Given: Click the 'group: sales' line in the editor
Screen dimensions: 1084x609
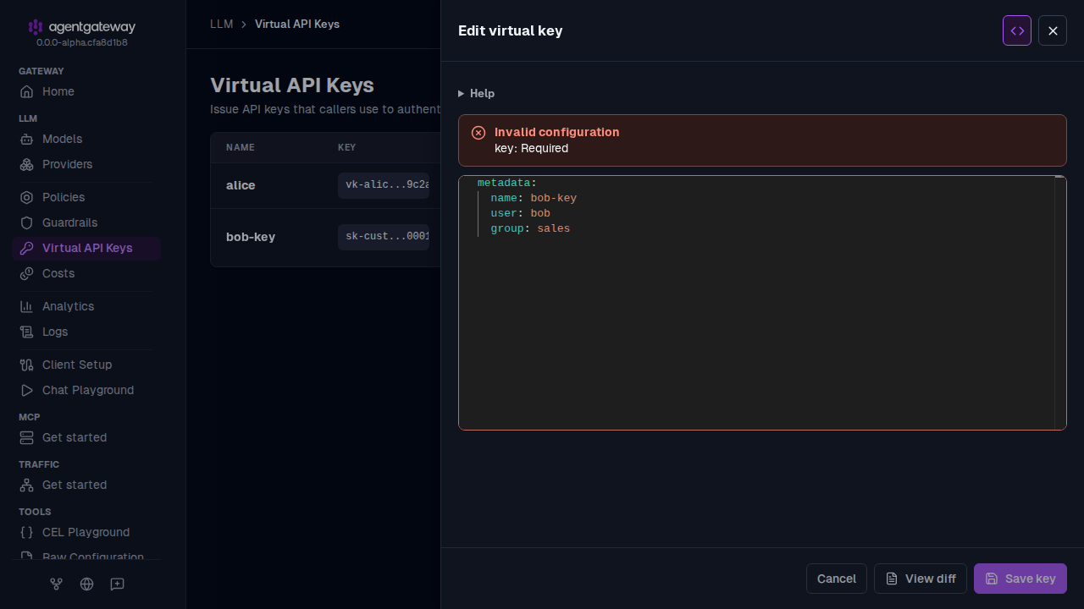Looking at the screenshot, I should (x=530, y=228).
